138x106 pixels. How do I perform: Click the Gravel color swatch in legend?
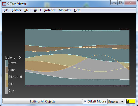[x=7, y=63]
